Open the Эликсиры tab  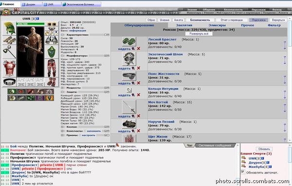pos(217,25)
